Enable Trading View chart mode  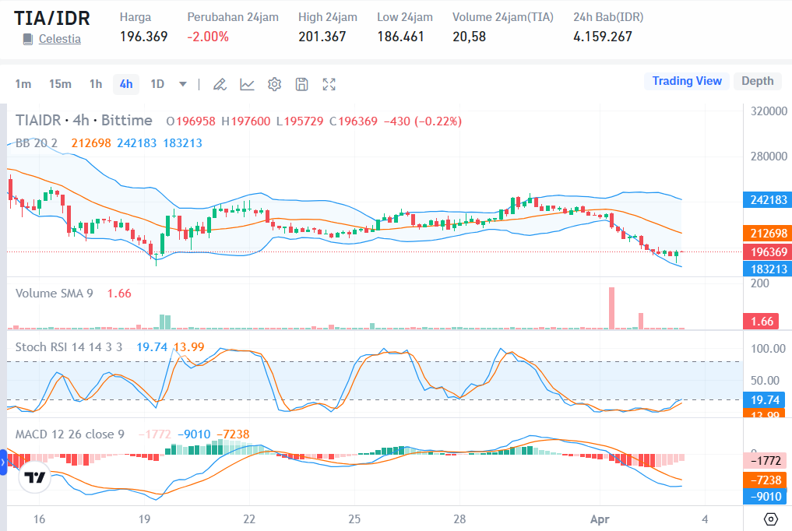point(686,81)
